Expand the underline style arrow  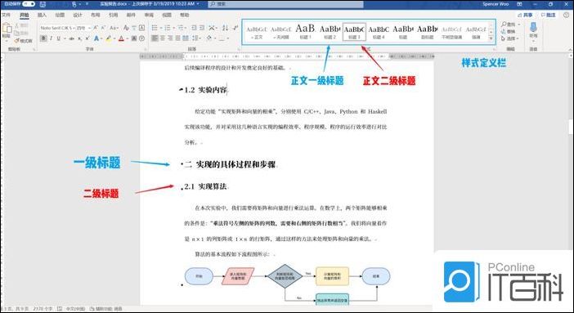(65, 38)
